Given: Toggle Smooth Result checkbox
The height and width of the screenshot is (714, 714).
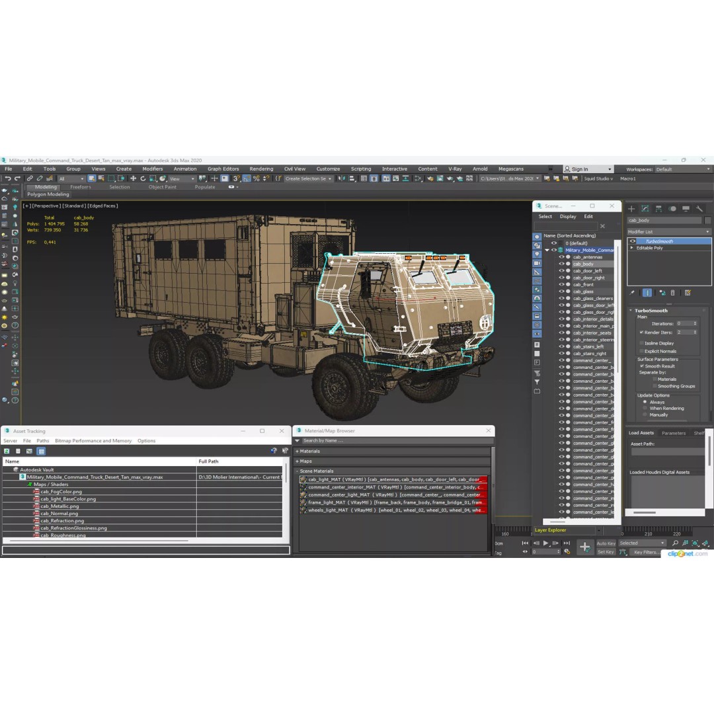Looking at the screenshot, I should pyautogui.click(x=641, y=366).
